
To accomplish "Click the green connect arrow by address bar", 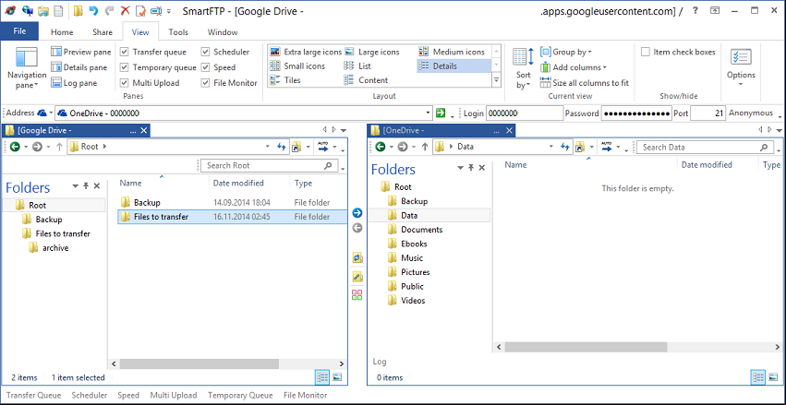I will 441,113.
